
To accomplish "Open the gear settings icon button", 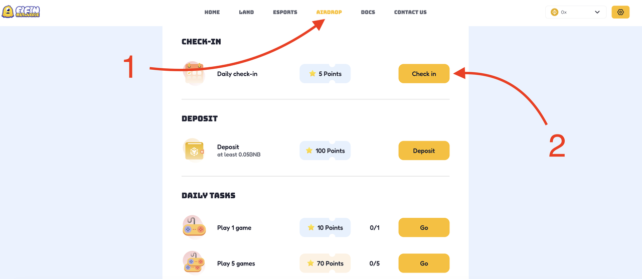I will click(620, 12).
